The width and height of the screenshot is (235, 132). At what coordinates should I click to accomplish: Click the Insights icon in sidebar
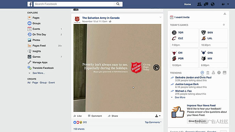point(29,51)
